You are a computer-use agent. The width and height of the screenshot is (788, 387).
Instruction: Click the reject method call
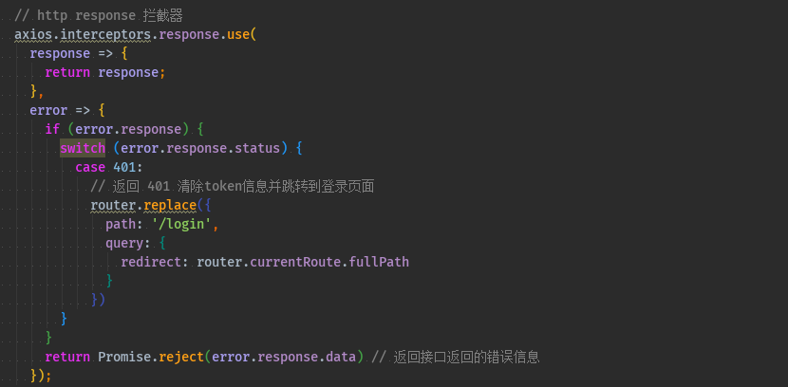pyautogui.click(x=181, y=357)
